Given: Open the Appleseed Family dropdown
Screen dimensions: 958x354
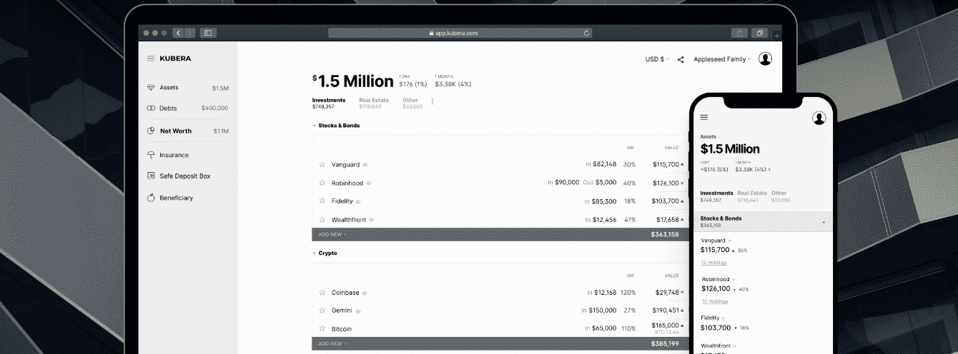Looking at the screenshot, I should click(722, 59).
